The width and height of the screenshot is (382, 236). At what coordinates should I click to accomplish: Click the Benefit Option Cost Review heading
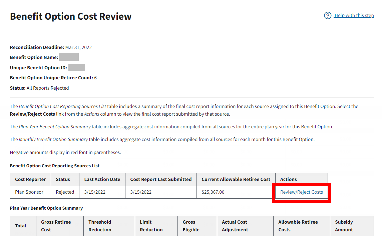coord(71,16)
